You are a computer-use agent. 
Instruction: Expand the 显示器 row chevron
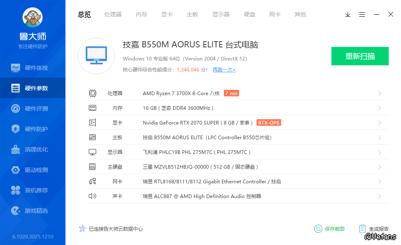click(380, 152)
